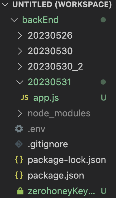This screenshot has width=116, height=198.
Task: Click the braces icon for package-lock.json
Action: click(19, 160)
